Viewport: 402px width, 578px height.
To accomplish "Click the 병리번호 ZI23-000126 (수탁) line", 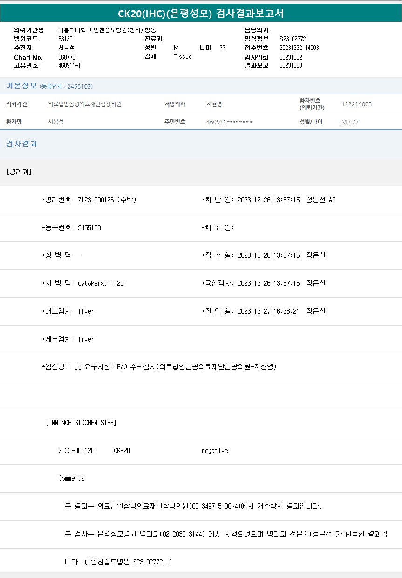I will coord(89,200).
